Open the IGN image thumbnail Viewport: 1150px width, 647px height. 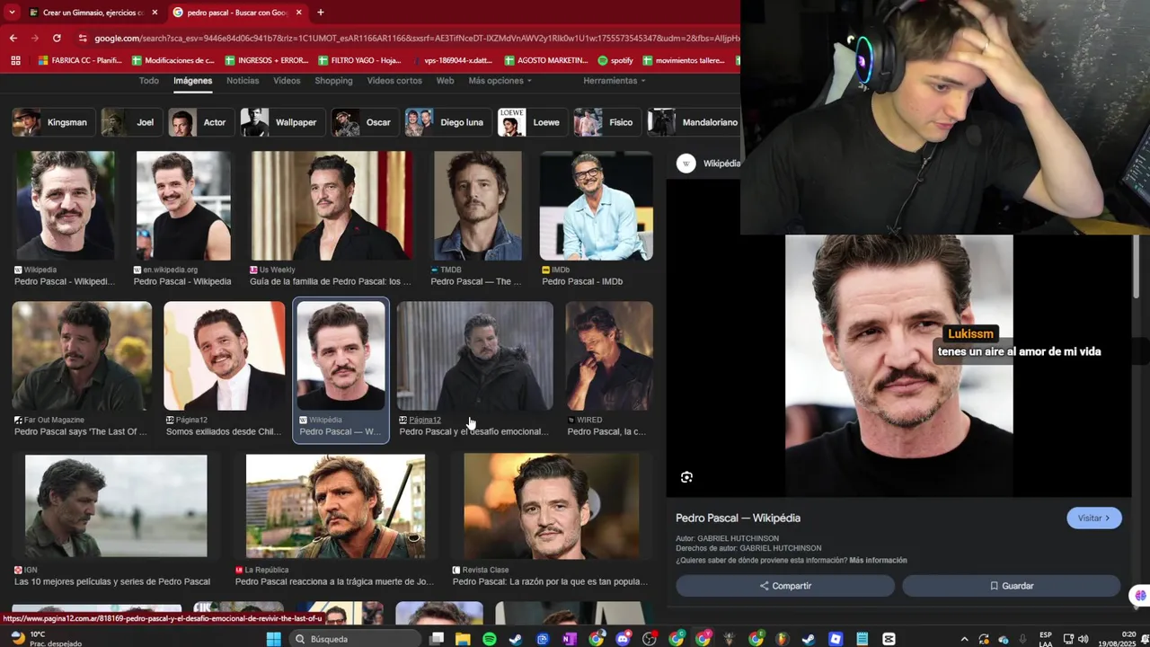tap(116, 506)
